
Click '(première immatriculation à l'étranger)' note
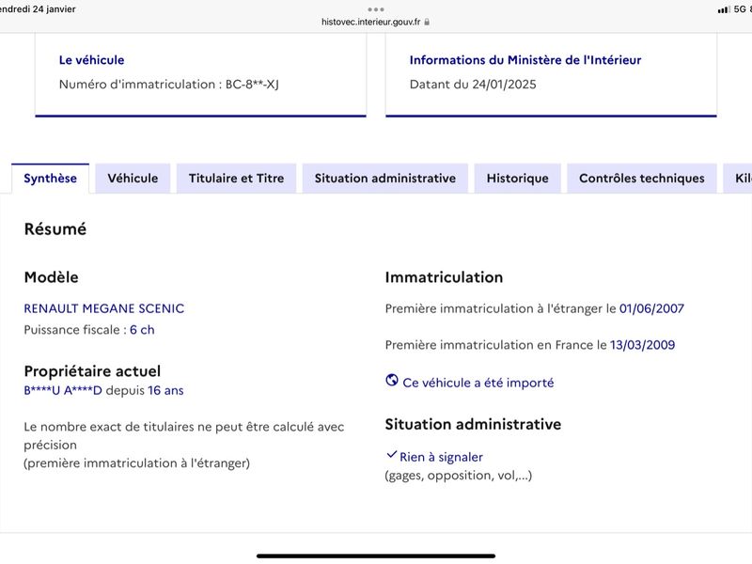tap(136, 463)
